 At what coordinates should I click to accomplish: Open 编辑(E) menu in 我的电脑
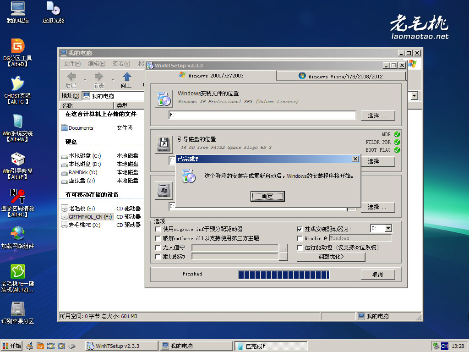point(97,64)
